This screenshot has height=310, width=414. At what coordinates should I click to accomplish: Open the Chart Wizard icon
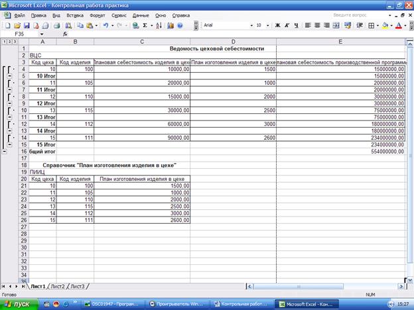pyautogui.click(x=171, y=25)
